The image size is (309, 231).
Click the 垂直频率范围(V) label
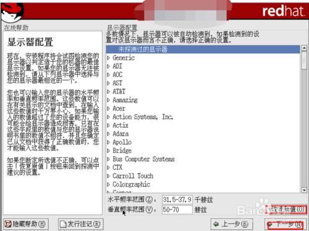click(132, 210)
